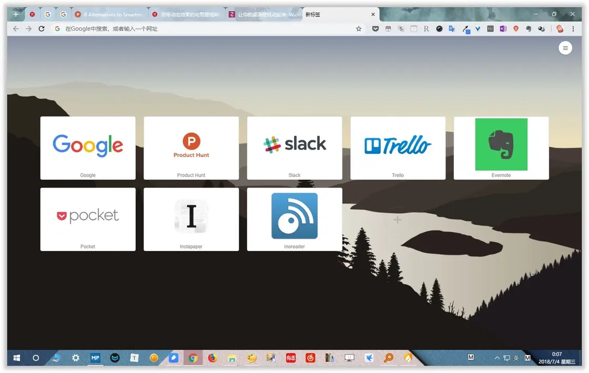589x373 pixels.
Task: Close the 新标签 tab
Action: [373, 14]
